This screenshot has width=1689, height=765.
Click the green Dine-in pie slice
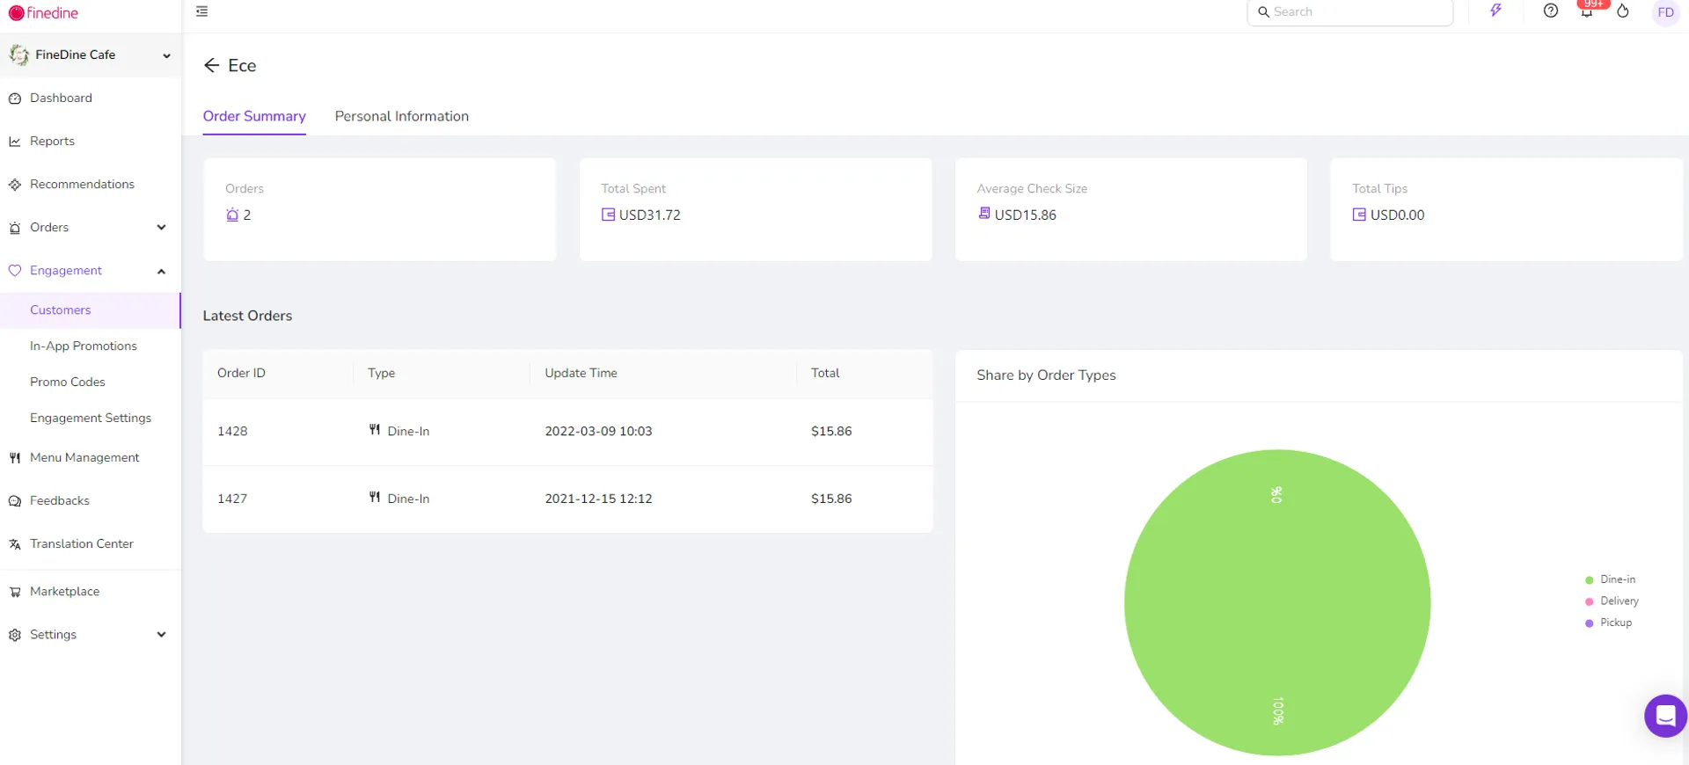pos(1277,602)
